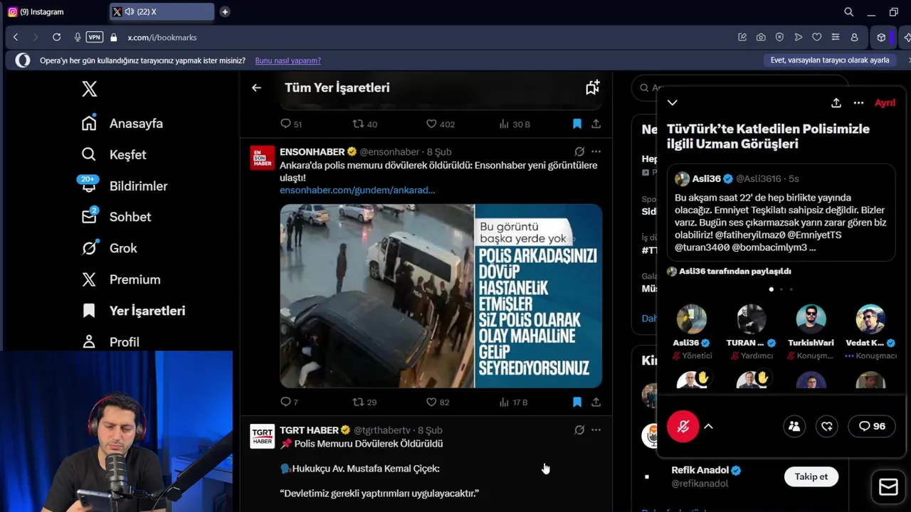Open Space more options menu
This screenshot has height=512, width=911.
click(858, 102)
